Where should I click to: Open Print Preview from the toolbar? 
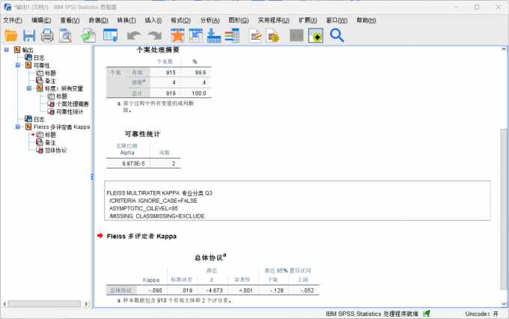(66, 35)
